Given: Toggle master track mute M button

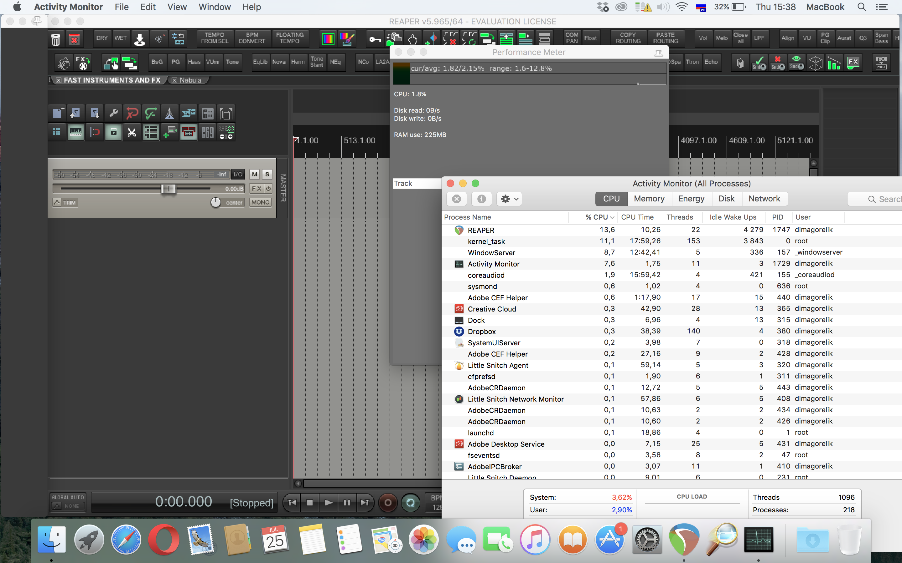Looking at the screenshot, I should pos(255,174).
